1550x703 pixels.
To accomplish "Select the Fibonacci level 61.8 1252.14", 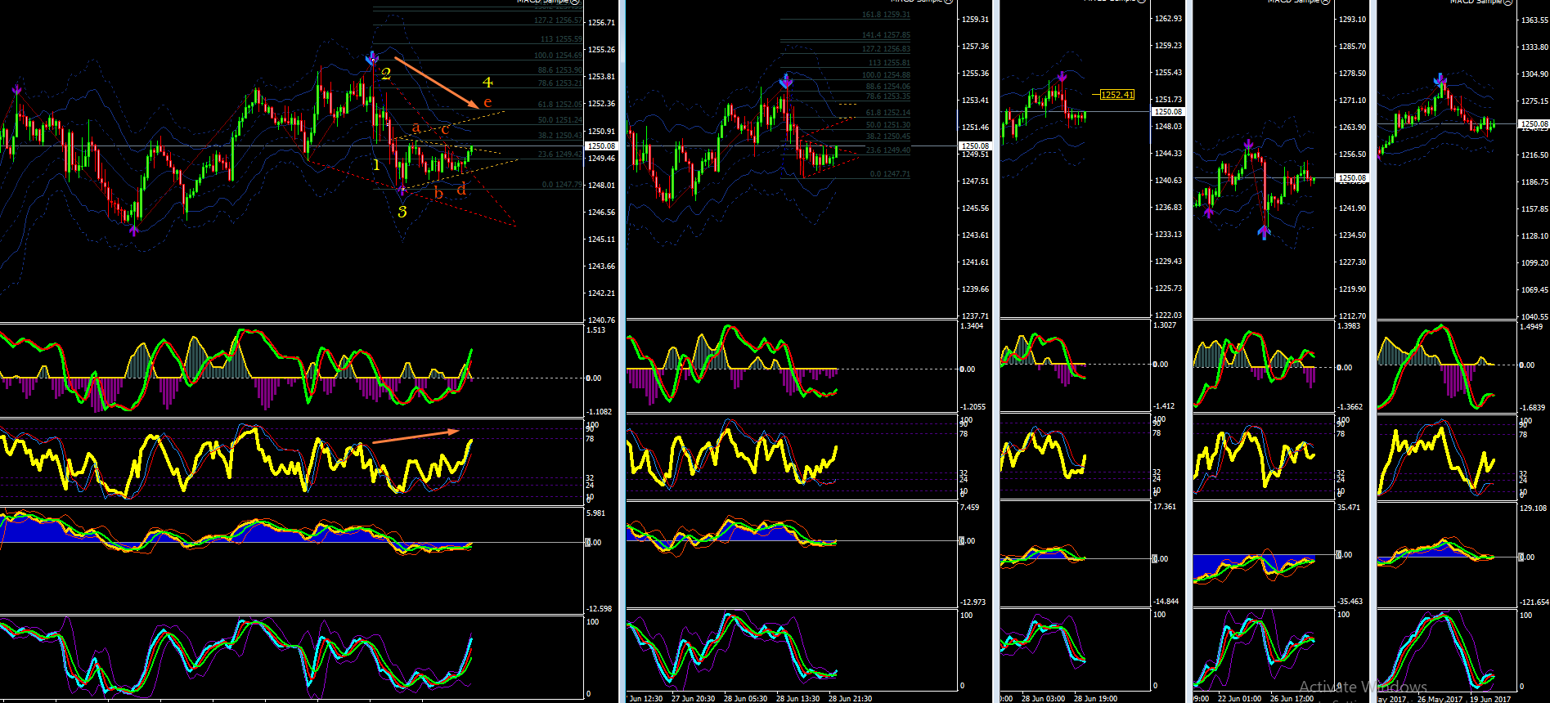I will (887, 113).
